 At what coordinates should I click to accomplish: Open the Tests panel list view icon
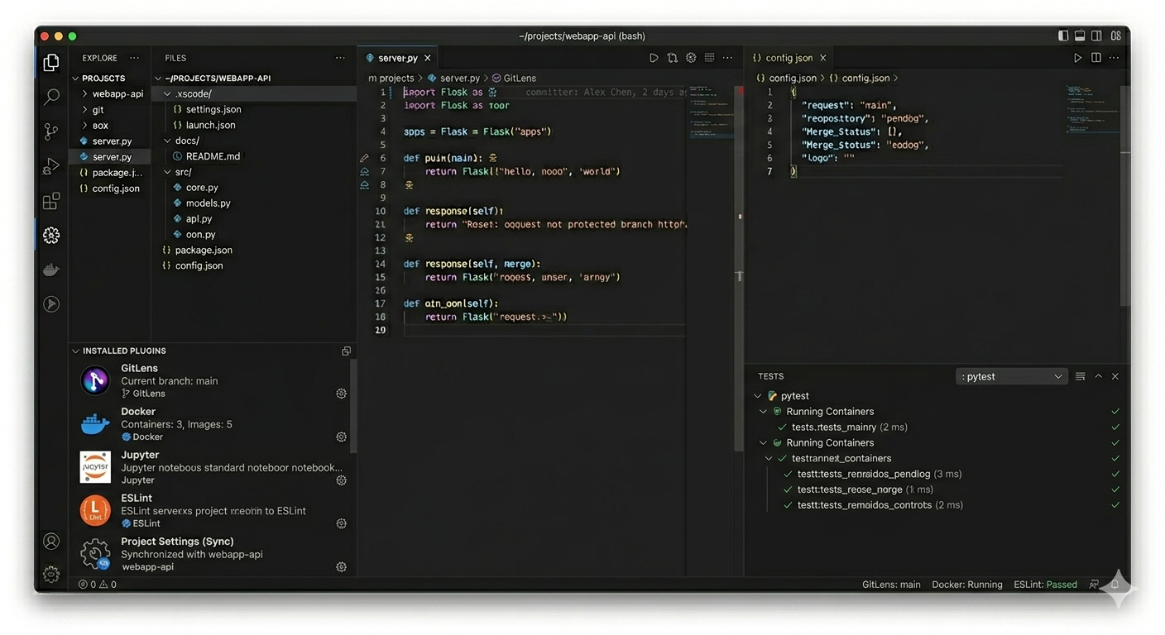coord(1080,376)
